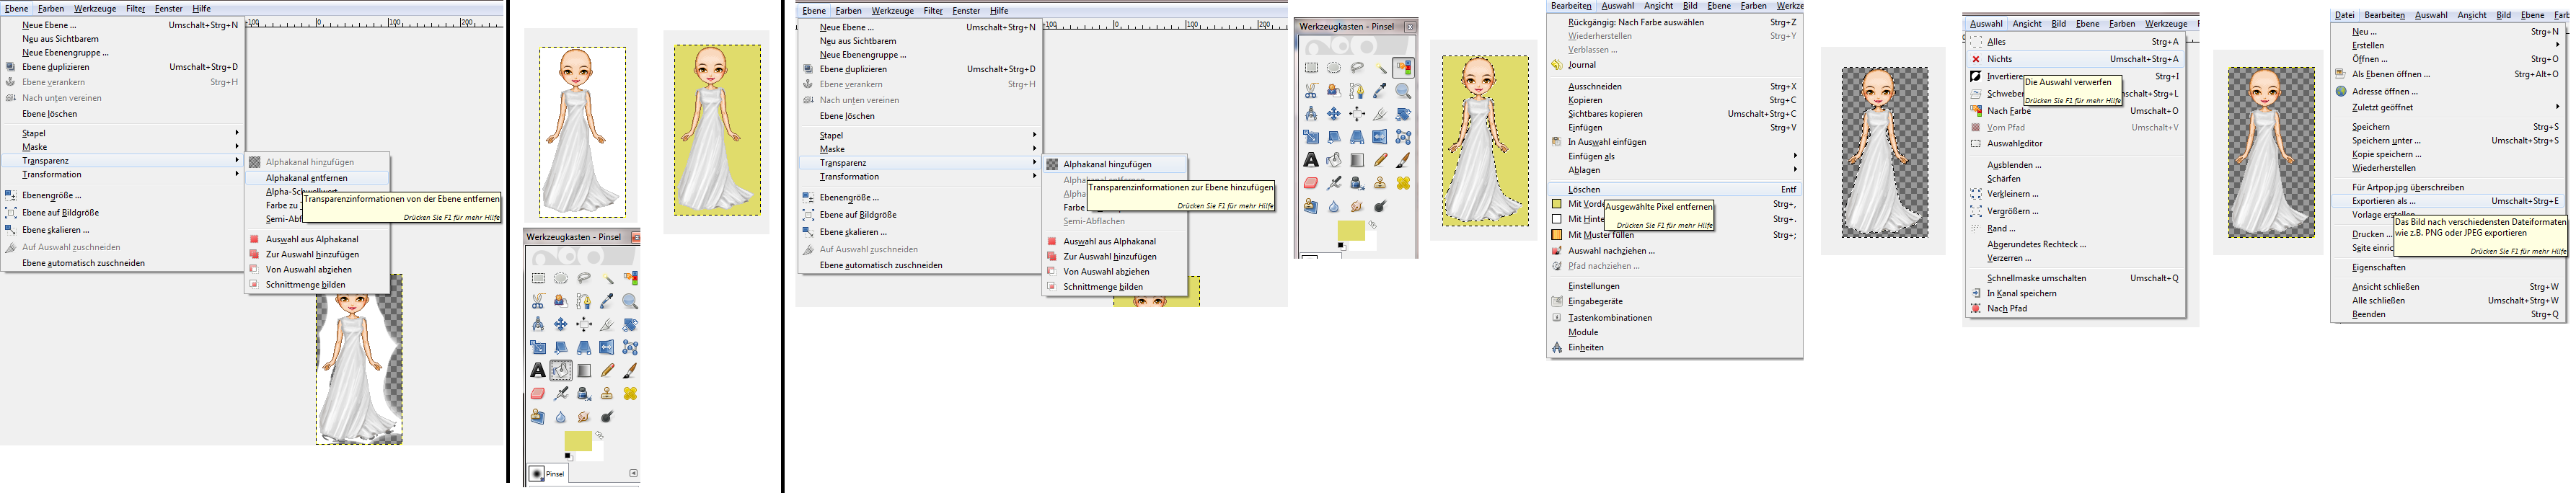Open the Auswahleditor entry

coord(2014,144)
